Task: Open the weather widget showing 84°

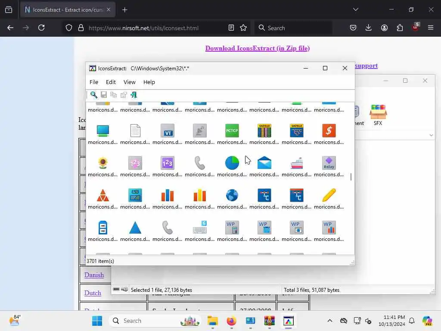Action: [14, 321]
